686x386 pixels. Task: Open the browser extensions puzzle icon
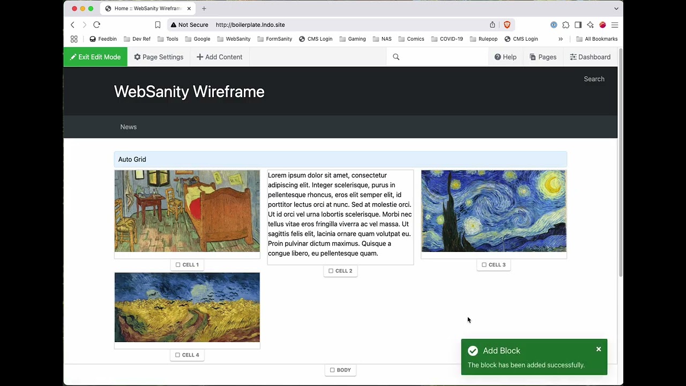pyautogui.click(x=565, y=25)
